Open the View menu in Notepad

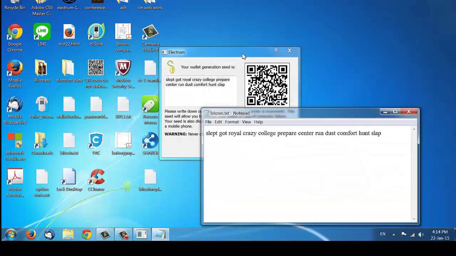coord(247,122)
